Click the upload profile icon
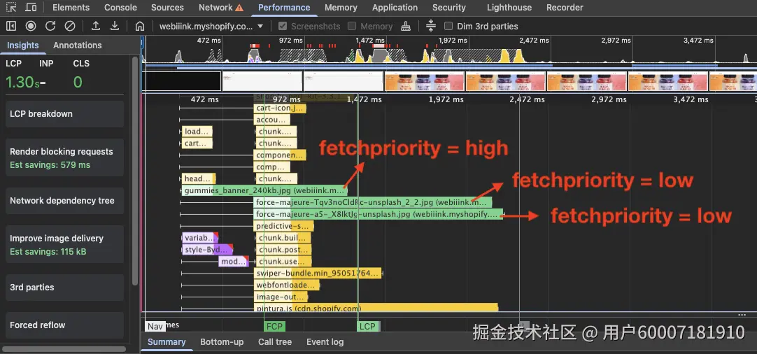 click(x=96, y=26)
